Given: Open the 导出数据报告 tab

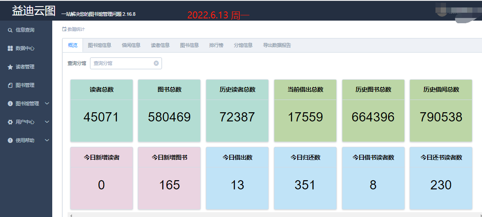Looking at the screenshot, I should tap(277, 45).
